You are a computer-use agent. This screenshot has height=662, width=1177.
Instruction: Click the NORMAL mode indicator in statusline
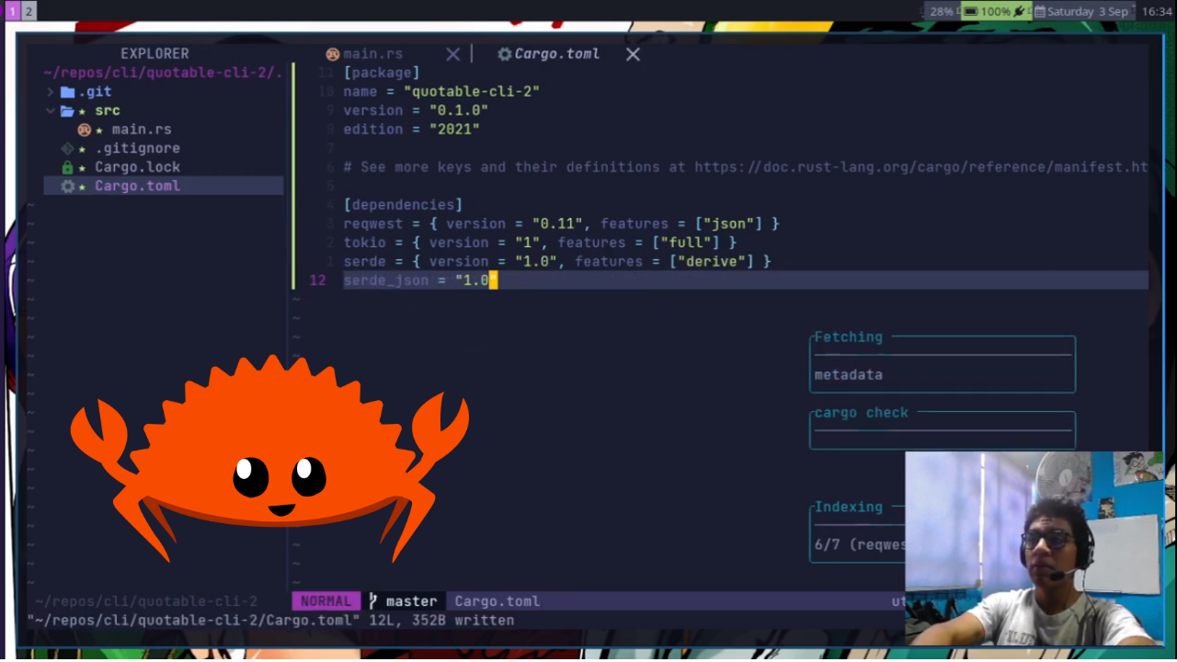[326, 601]
